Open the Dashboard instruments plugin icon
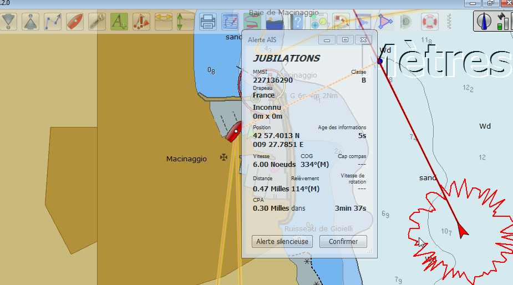The width and height of the screenshot is (513, 285). 319,22
